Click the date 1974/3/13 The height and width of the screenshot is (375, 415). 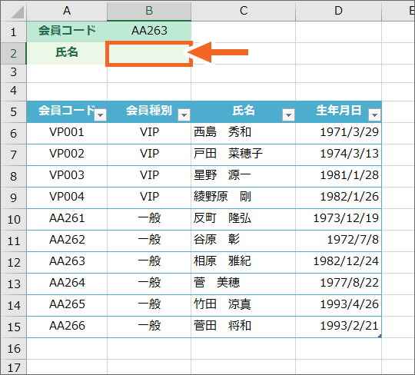pos(350,154)
